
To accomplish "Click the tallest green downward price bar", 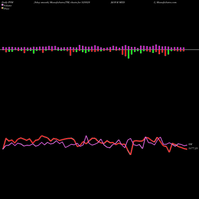I will pos(129,54).
